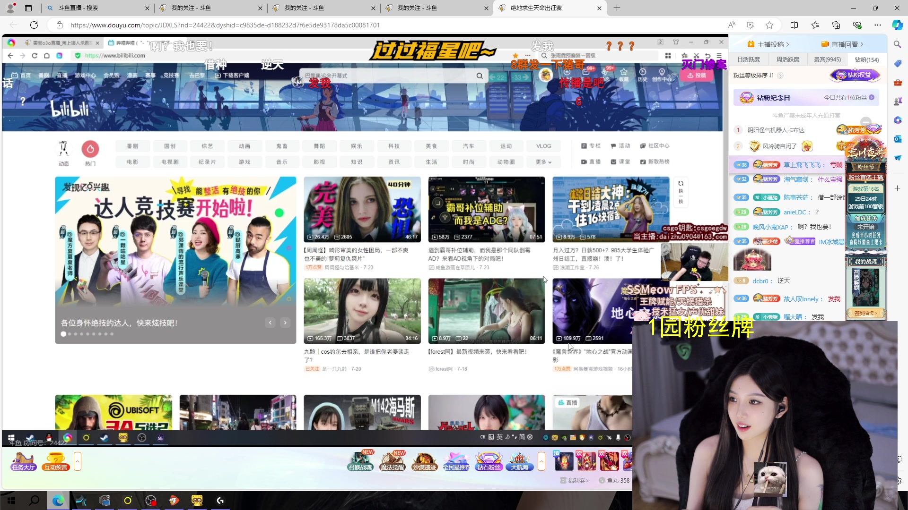
Task: Open a new browser tab
Action: (x=617, y=8)
